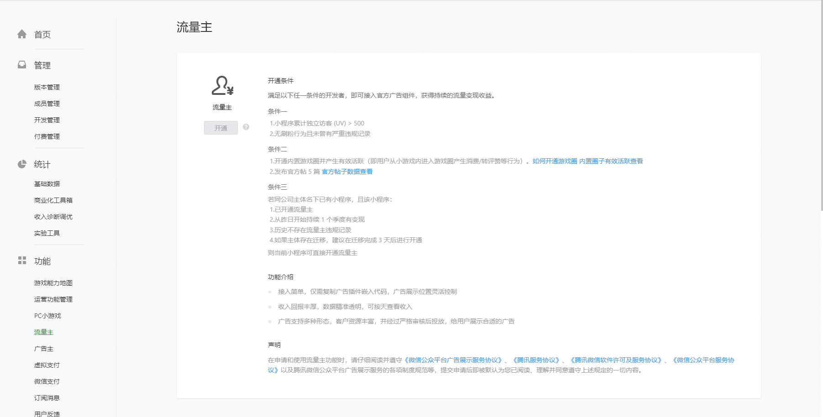The width and height of the screenshot is (823, 417).
Task: Click the 流量主 person-yen icon
Action: [x=222, y=86]
